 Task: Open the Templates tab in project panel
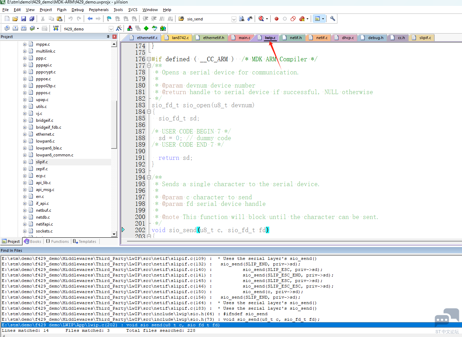(84, 242)
